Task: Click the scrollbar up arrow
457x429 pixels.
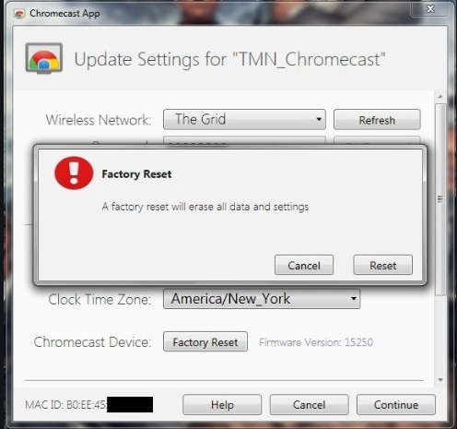Action: pos(440,97)
